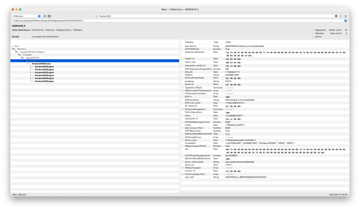The image size is (360, 210).
Task: Expand the IODeviceMemory array row
Action: tap(183, 137)
